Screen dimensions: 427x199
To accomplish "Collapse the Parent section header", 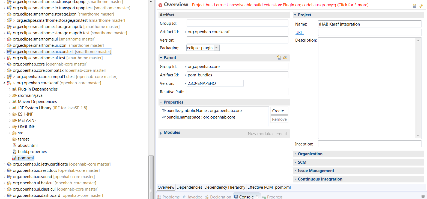I will (169, 58).
